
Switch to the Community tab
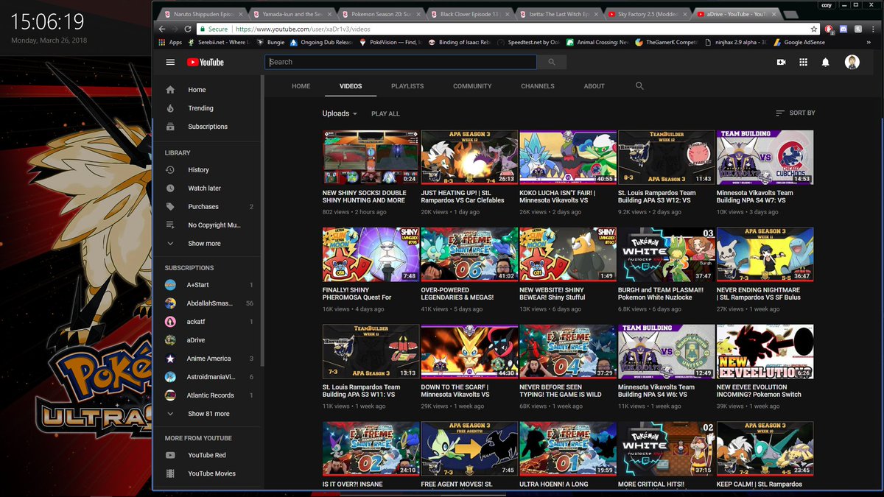pyautogui.click(x=472, y=86)
